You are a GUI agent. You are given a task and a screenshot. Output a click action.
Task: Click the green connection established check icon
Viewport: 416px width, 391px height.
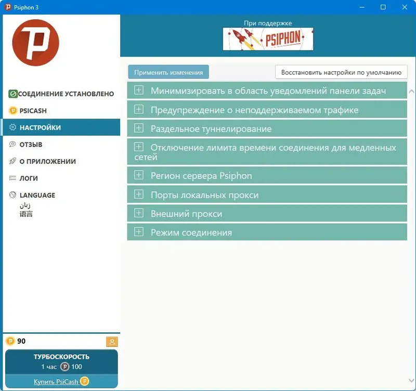point(12,94)
